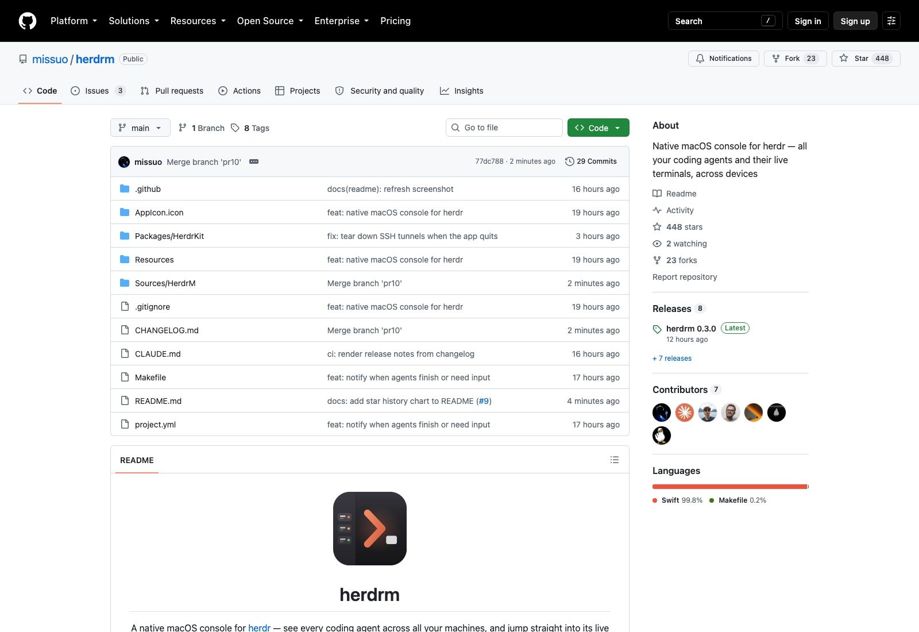Open the .gitignore file
This screenshot has width=919, height=632.
pyautogui.click(x=152, y=307)
